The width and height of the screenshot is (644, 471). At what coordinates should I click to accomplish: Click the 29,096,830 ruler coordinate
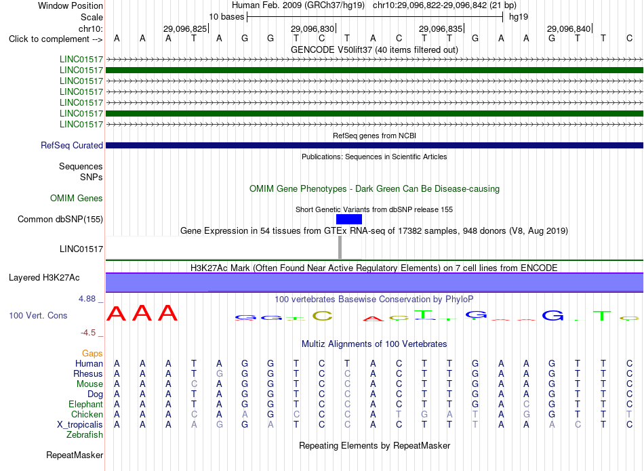coord(312,28)
